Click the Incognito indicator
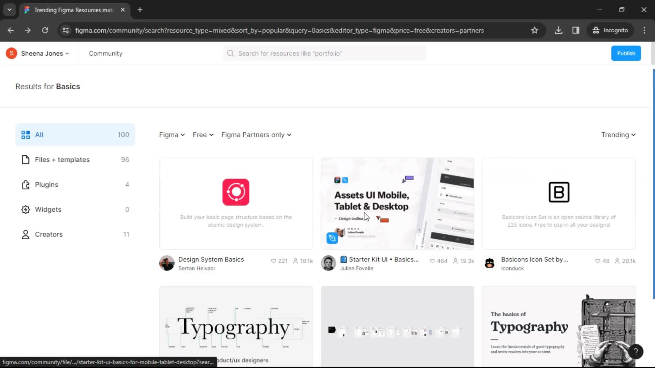Image resolution: width=655 pixels, height=368 pixels. tap(610, 30)
